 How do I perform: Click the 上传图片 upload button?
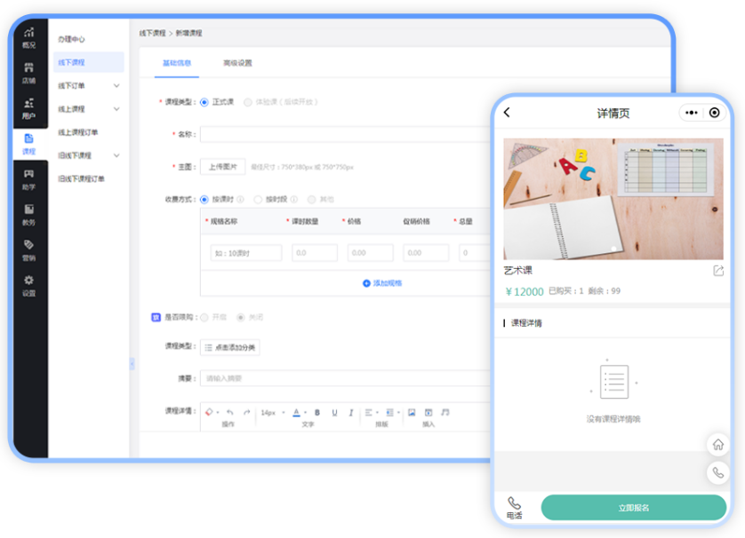coord(223,167)
